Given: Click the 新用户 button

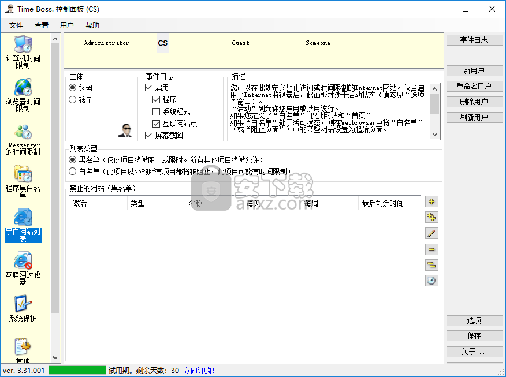Looking at the screenshot, I should (474, 70).
